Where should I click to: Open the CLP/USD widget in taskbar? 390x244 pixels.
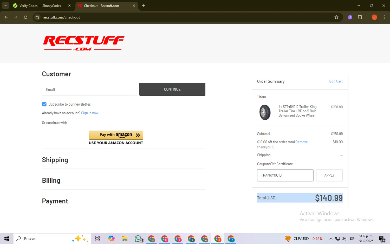click(304, 239)
